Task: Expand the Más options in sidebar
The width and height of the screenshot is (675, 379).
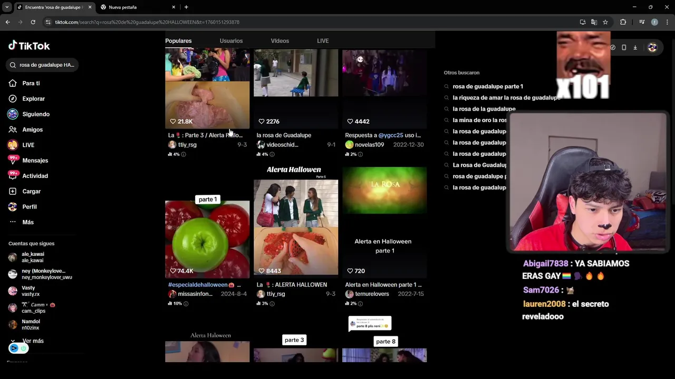Action: tap(22, 222)
